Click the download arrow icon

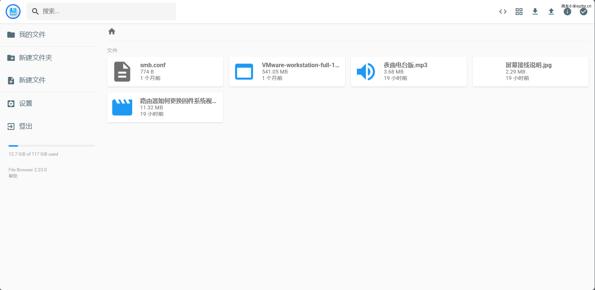click(x=535, y=12)
